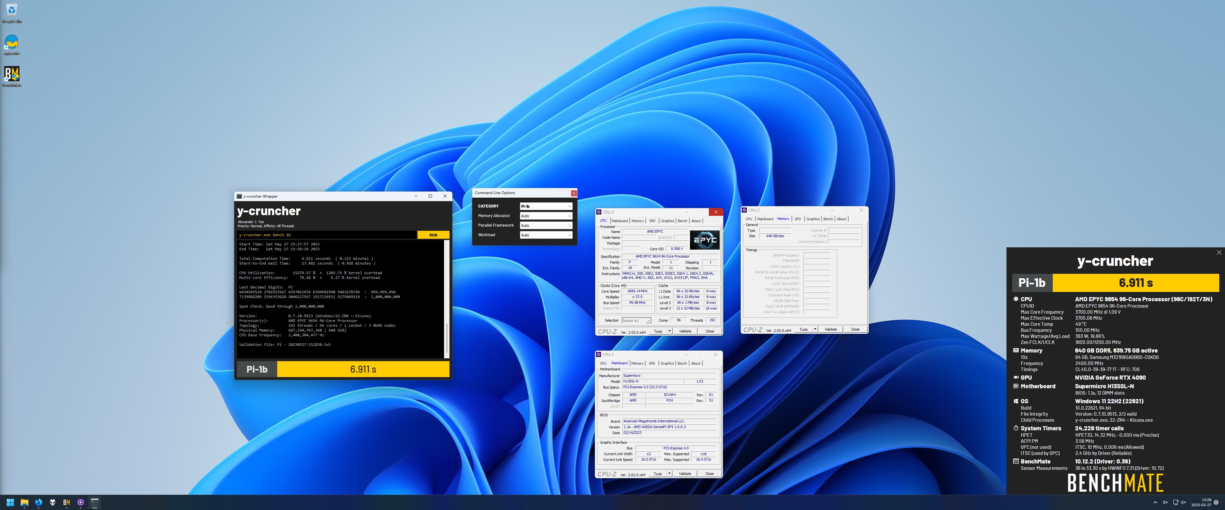Switch to SPD tab in CPU-Z CPU window

652,221
